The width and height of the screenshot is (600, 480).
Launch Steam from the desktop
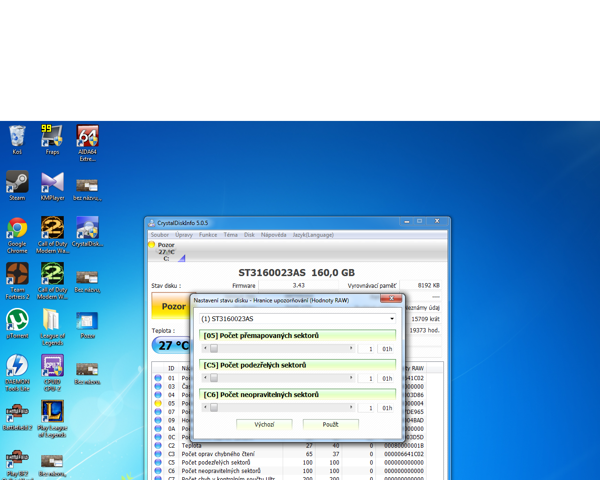tap(17, 186)
